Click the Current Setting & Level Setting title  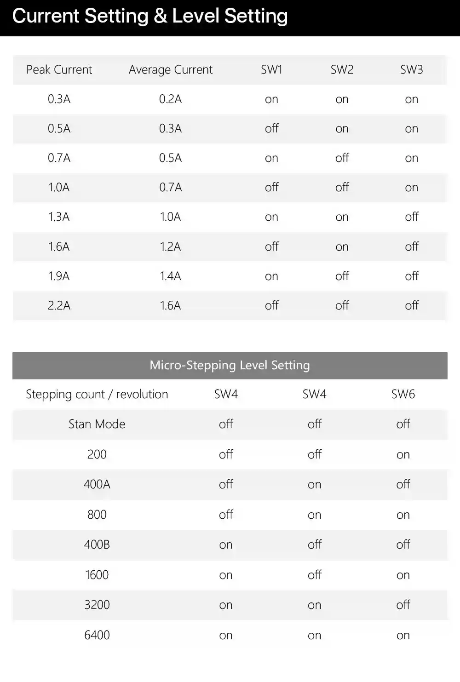150,16
